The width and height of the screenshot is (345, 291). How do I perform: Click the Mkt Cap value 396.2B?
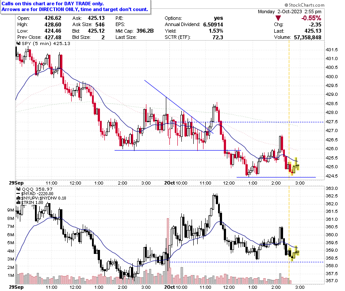coord(145,31)
